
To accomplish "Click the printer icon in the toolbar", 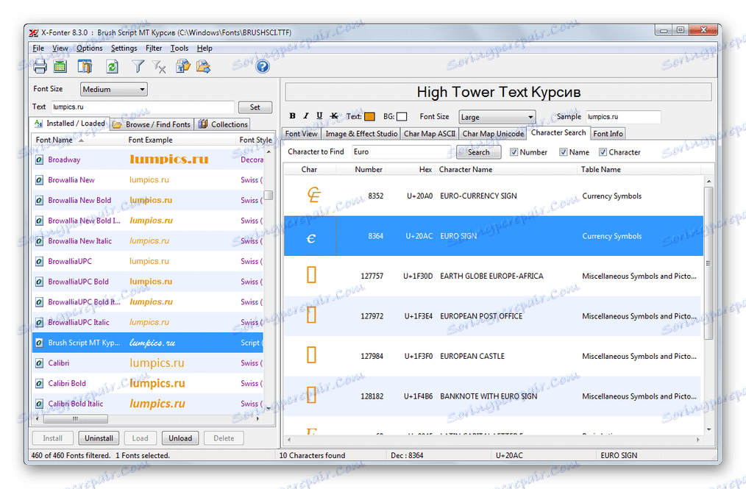I will click(40, 66).
